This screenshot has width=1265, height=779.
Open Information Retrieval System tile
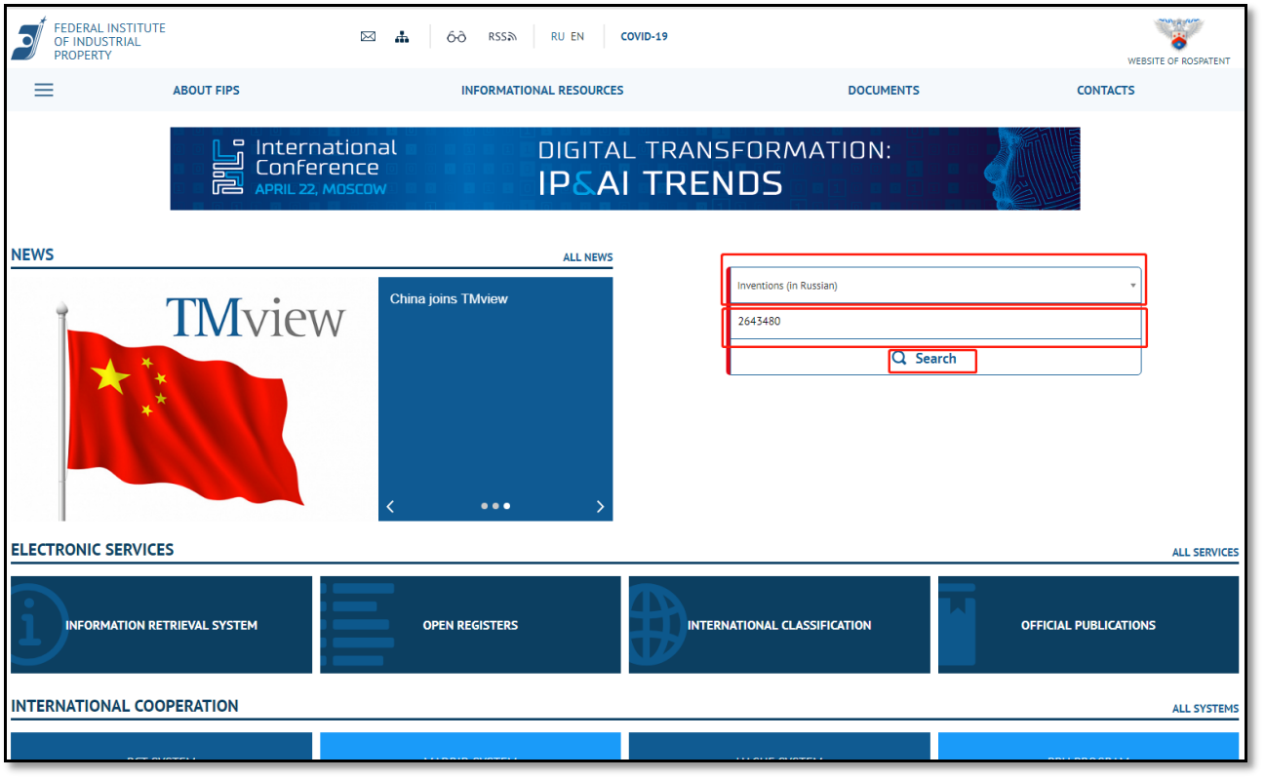coord(162,625)
